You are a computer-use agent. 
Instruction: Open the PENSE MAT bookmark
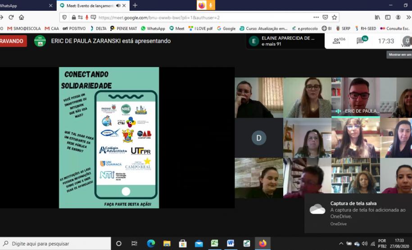[124, 28]
